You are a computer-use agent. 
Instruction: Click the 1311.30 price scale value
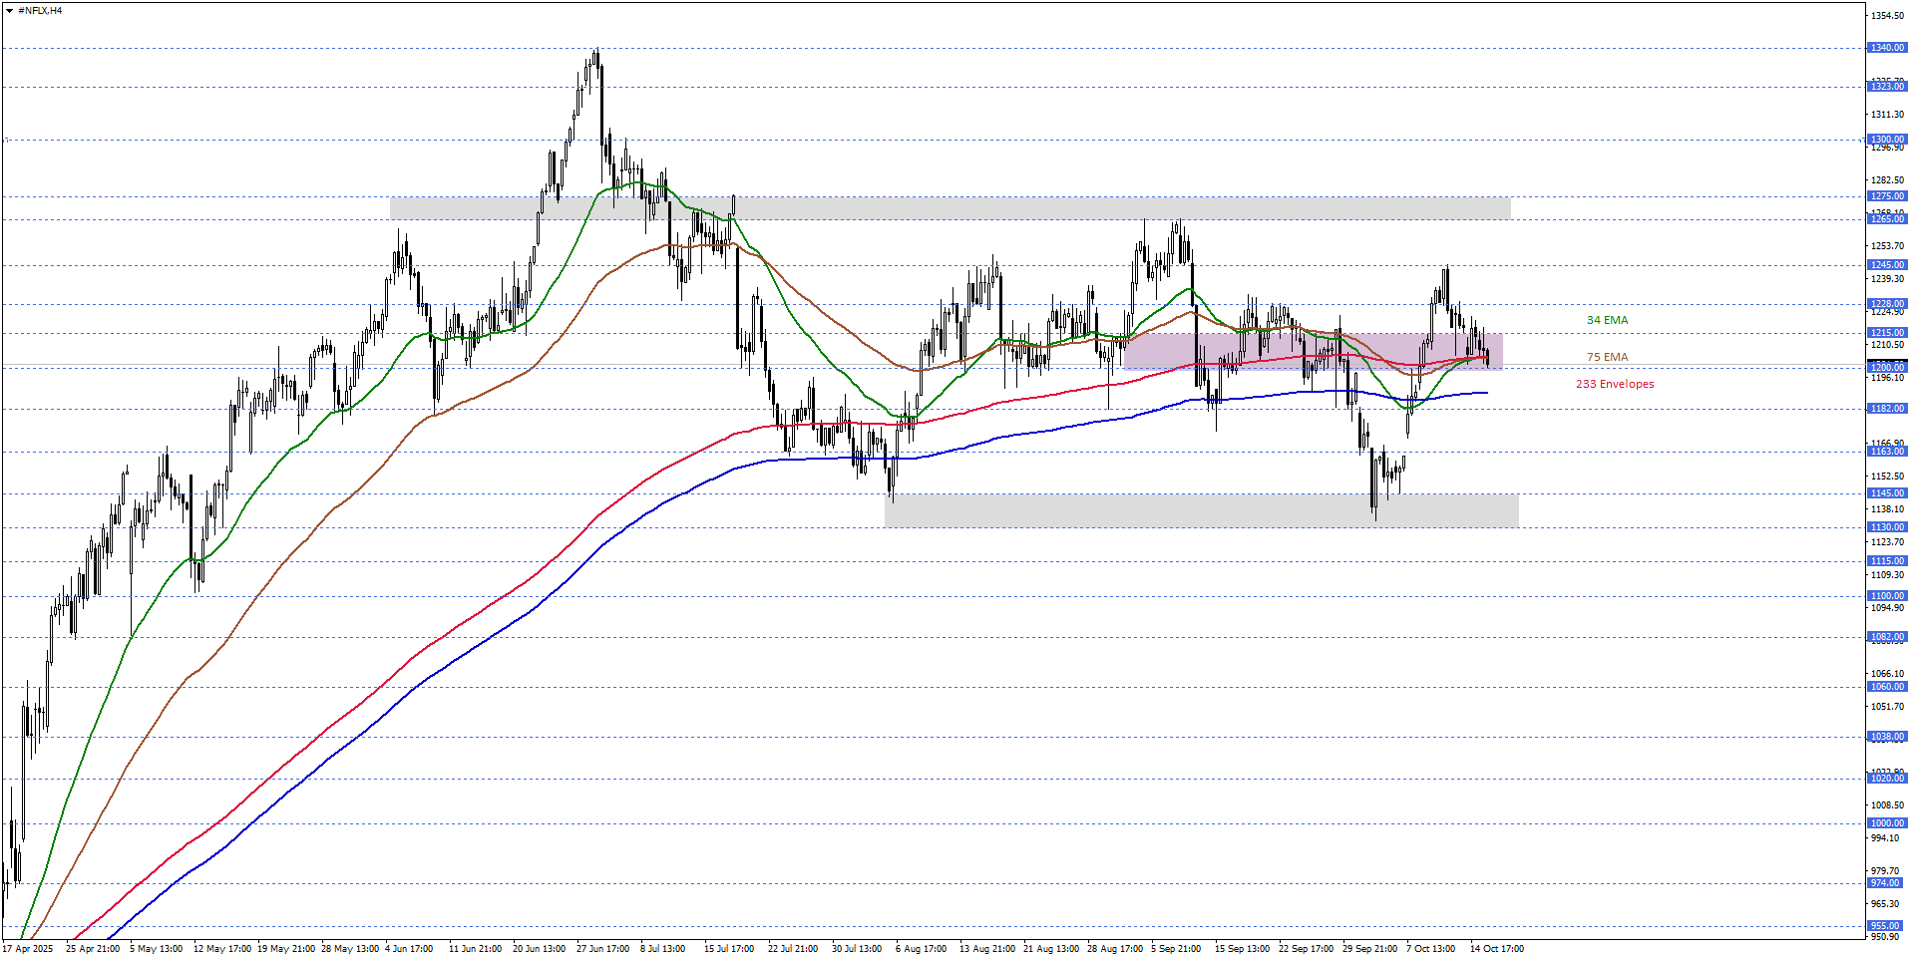click(x=1888, y=115)
